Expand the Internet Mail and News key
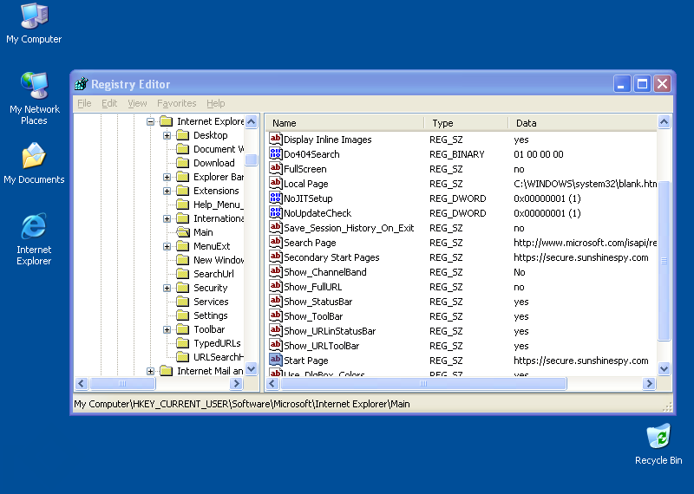 click(x=150, y=371)
